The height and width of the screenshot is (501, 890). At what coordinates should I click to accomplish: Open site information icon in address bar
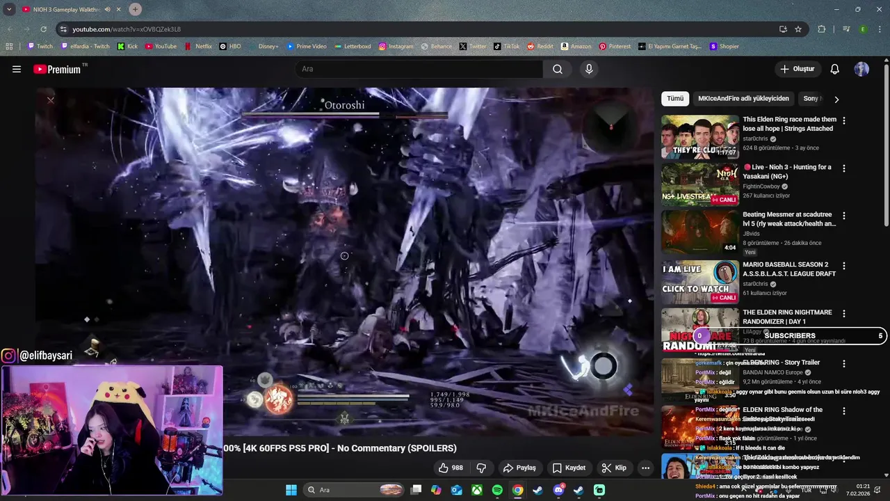coord(63,29)
